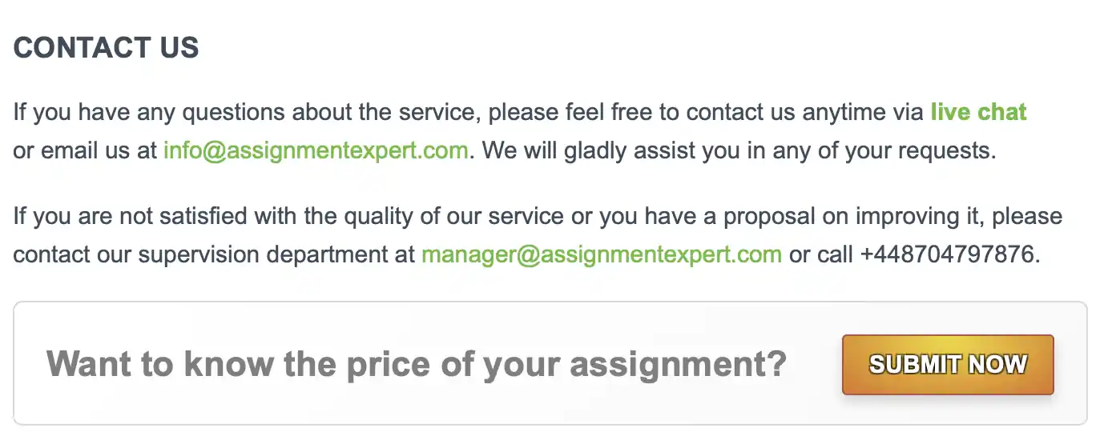The width and height of the screenshot is (1104, 448).
Task: Open the live chat link
Action: (978, 112)
